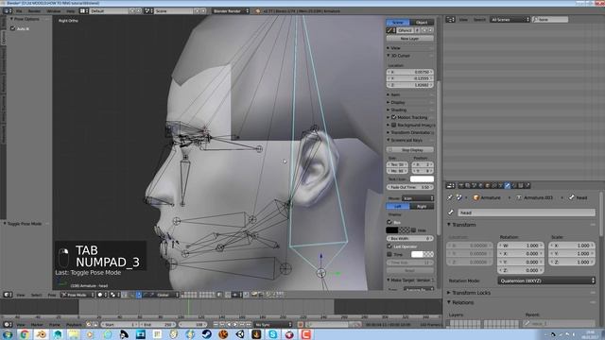Toggle the Background Images checkbox
The height and width of the screenshot is (340, 605).
[393, 125]
